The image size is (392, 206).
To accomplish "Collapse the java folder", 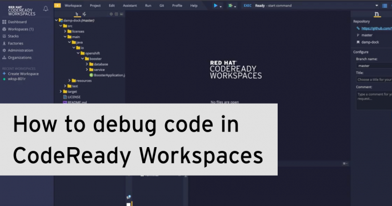I will tap(70, 42).
